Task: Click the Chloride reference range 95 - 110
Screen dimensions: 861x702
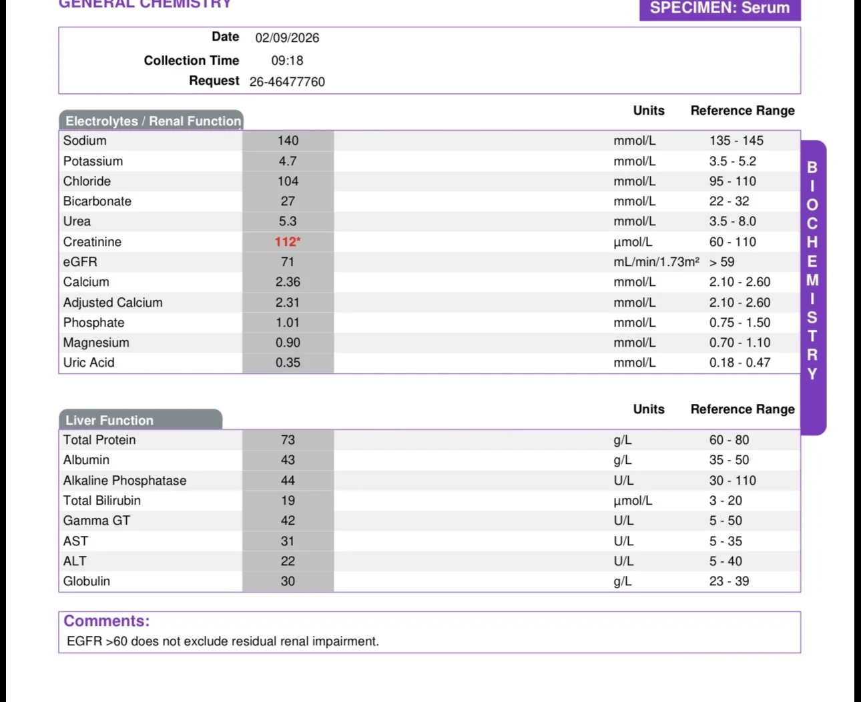Action: [733, 181]
